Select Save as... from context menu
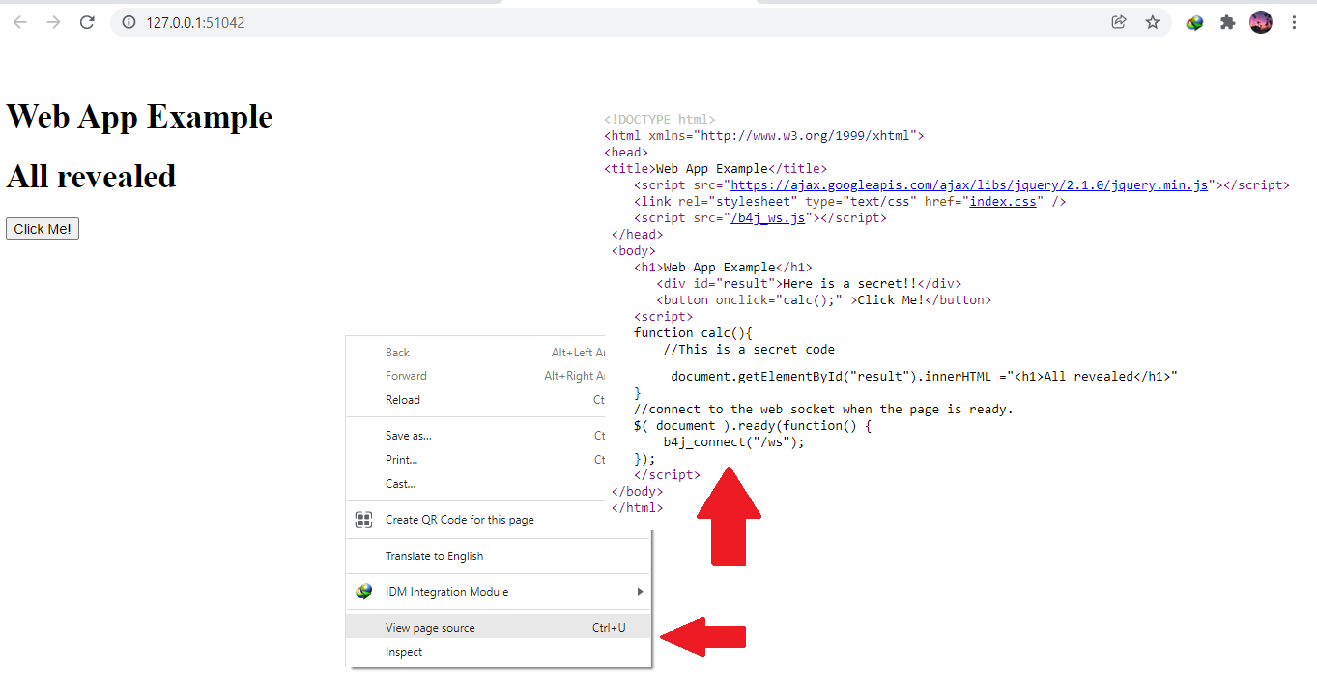 [476, 436]
